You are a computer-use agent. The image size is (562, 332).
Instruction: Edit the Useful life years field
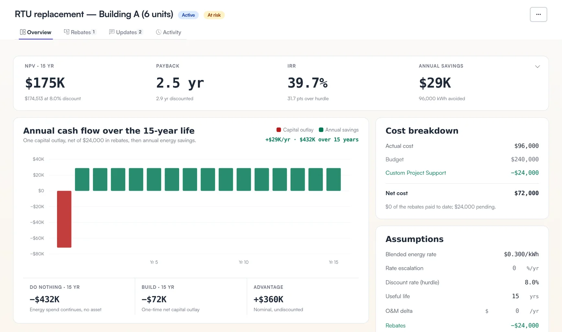[x=516, y=296]
